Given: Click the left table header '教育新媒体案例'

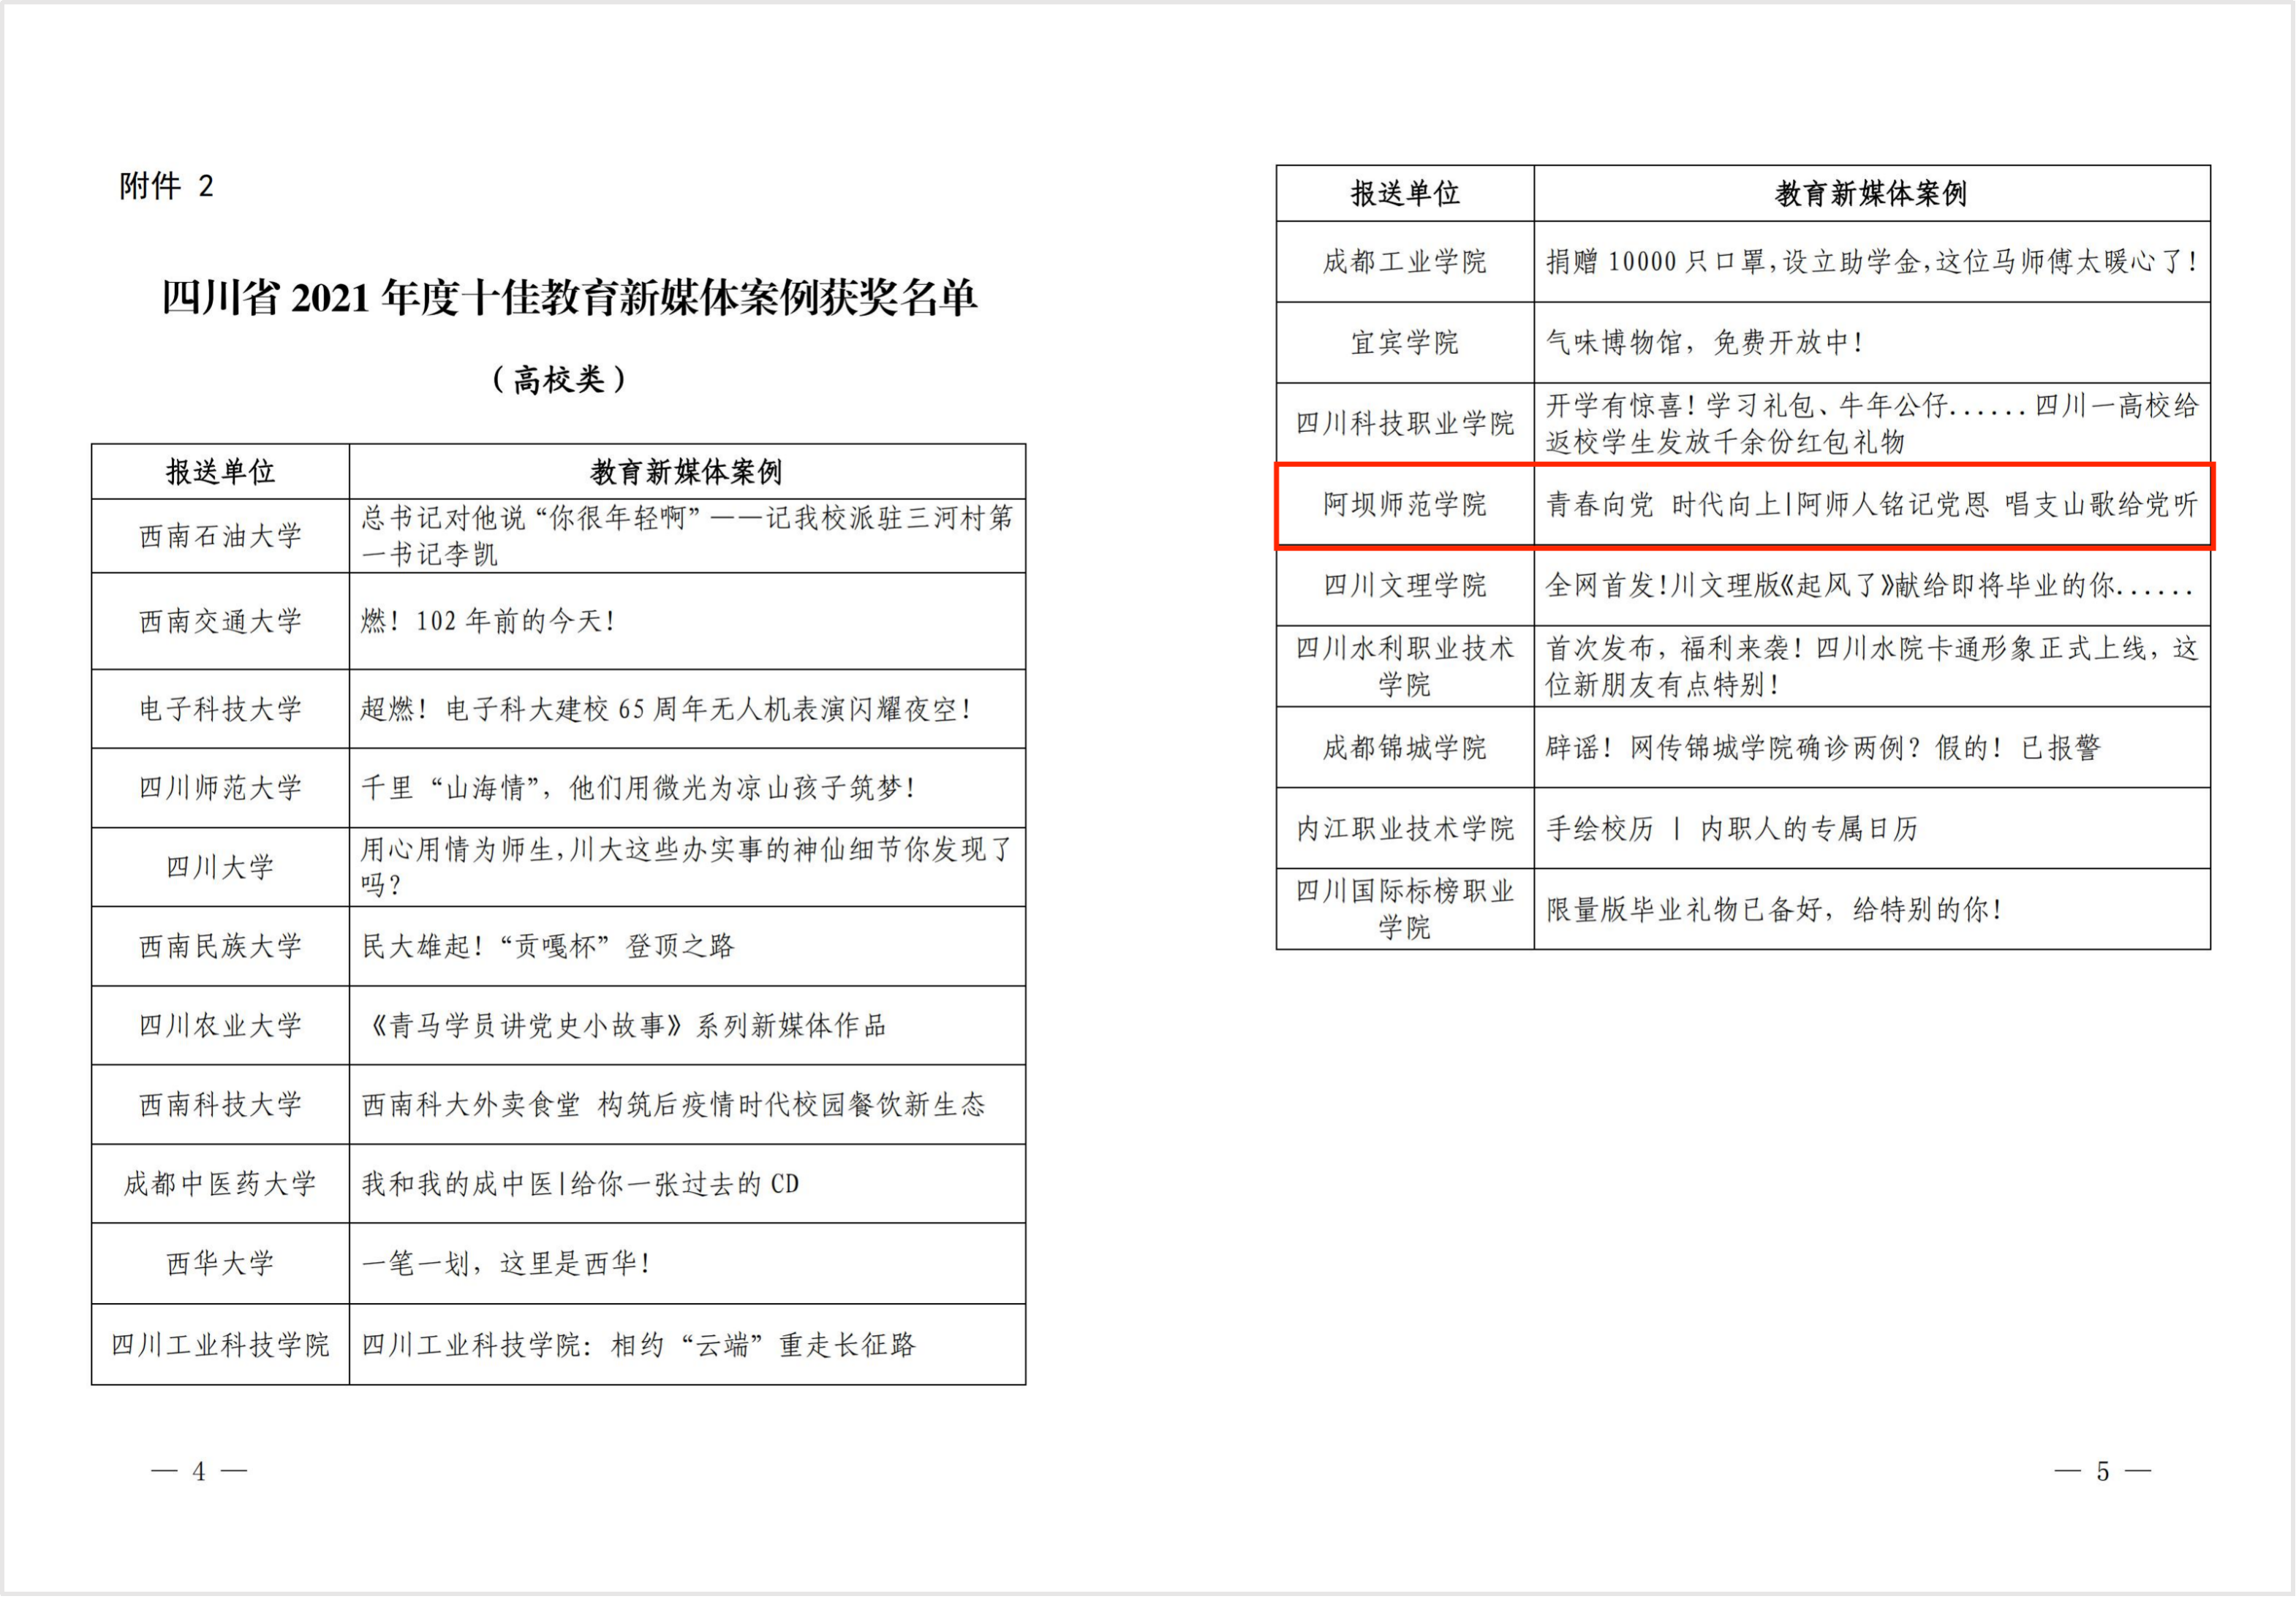Looking at the screenshot, I should pos(687,471).
